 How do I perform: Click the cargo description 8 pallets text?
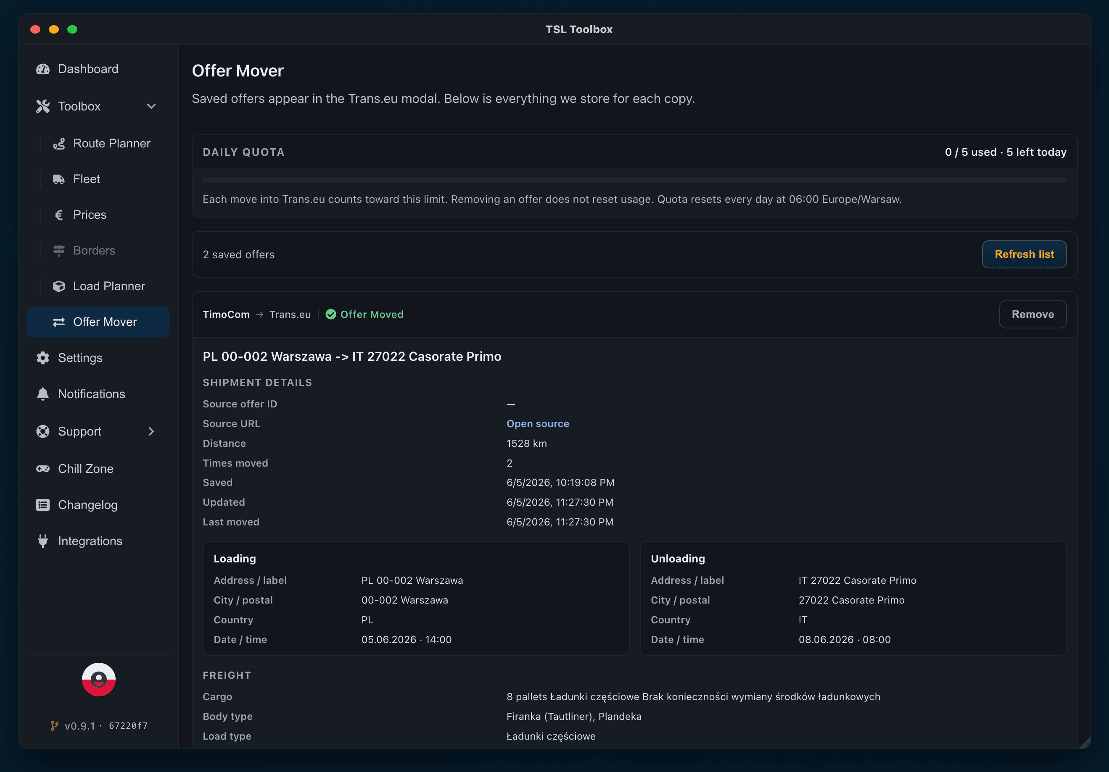click(x=693, y=697)
